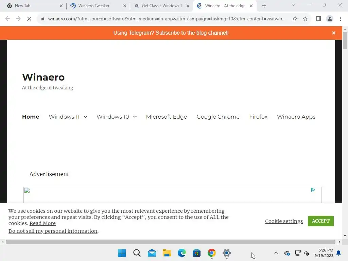Open the Chrome side panel
This screenshot has width=348, height=261.
tap(319, 19)
